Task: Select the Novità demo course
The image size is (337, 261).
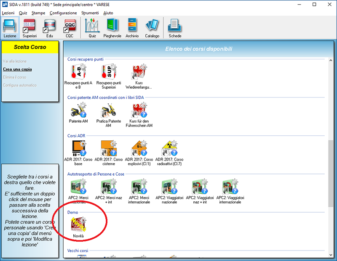Action: (79, 227)
